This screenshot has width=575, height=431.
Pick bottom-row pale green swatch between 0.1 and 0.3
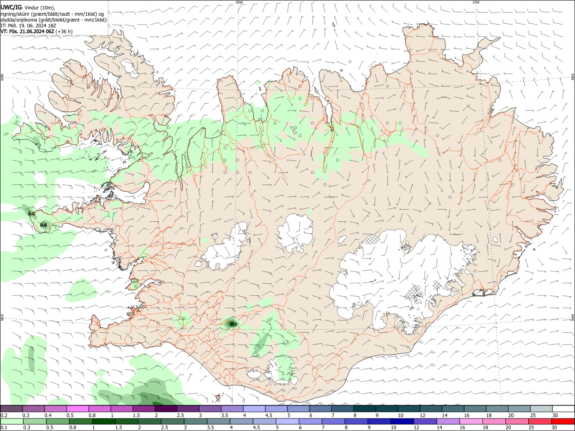[x=12, y=421]
